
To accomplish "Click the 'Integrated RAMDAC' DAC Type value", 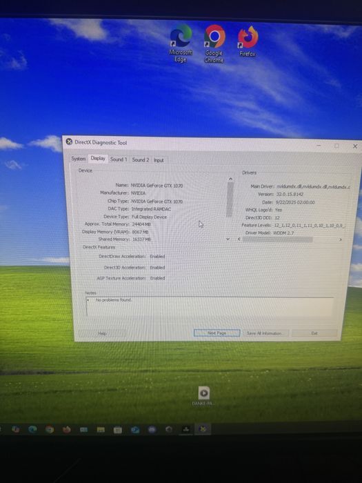I will pyautogui.click(x=151, y=209).
